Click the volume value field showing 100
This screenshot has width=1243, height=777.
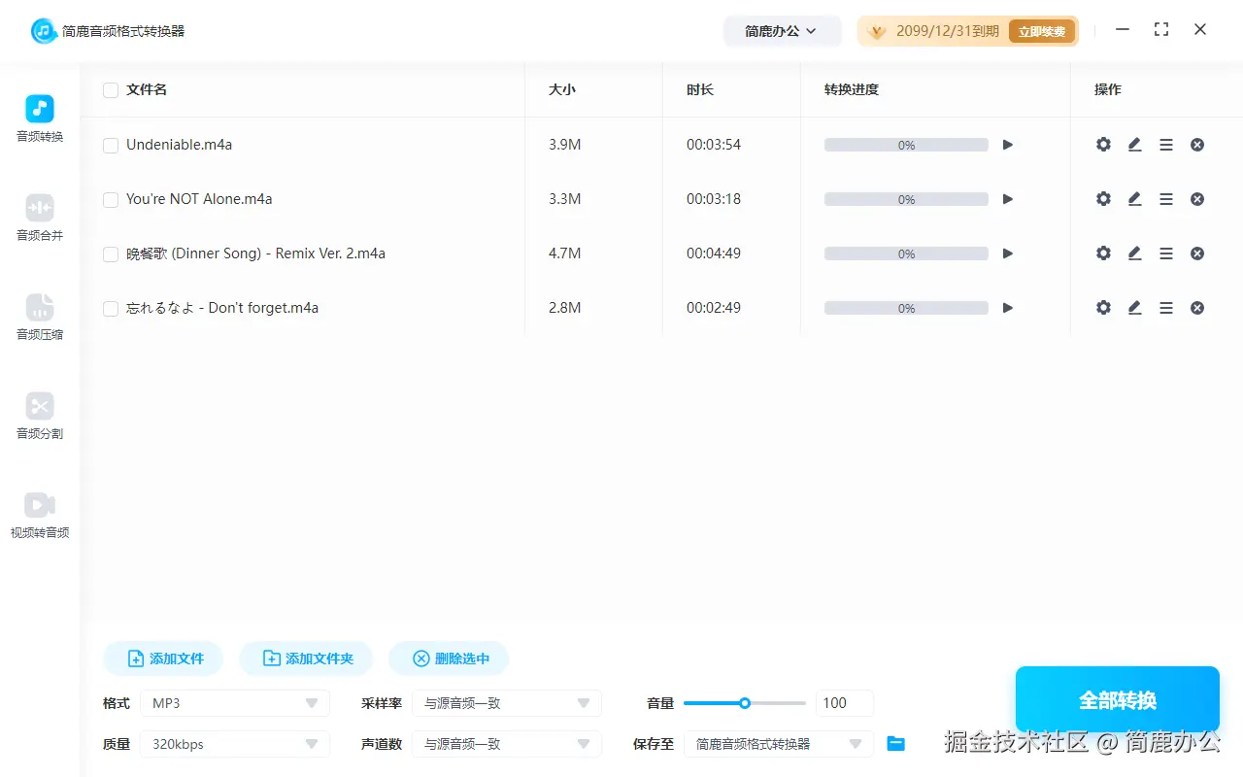point(844,703)
